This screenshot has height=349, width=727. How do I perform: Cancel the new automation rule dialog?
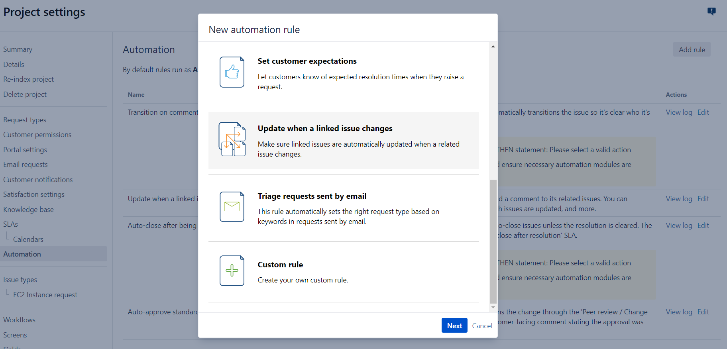click(x=482, y=325)
